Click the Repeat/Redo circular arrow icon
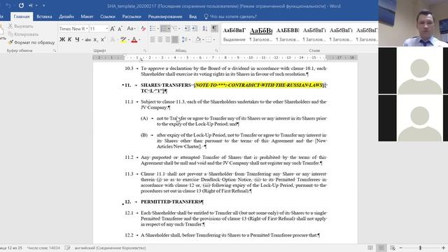This screenshot has width=448, height=252. pyautogui.click(x=21, y=6)
